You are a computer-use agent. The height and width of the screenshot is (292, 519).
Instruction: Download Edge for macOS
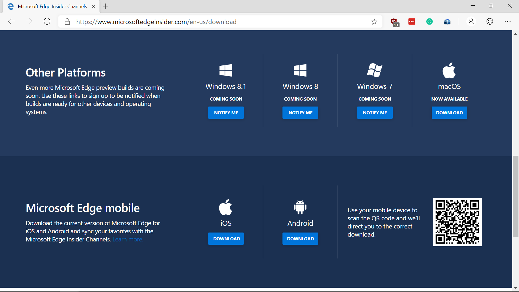click(449, 113)
